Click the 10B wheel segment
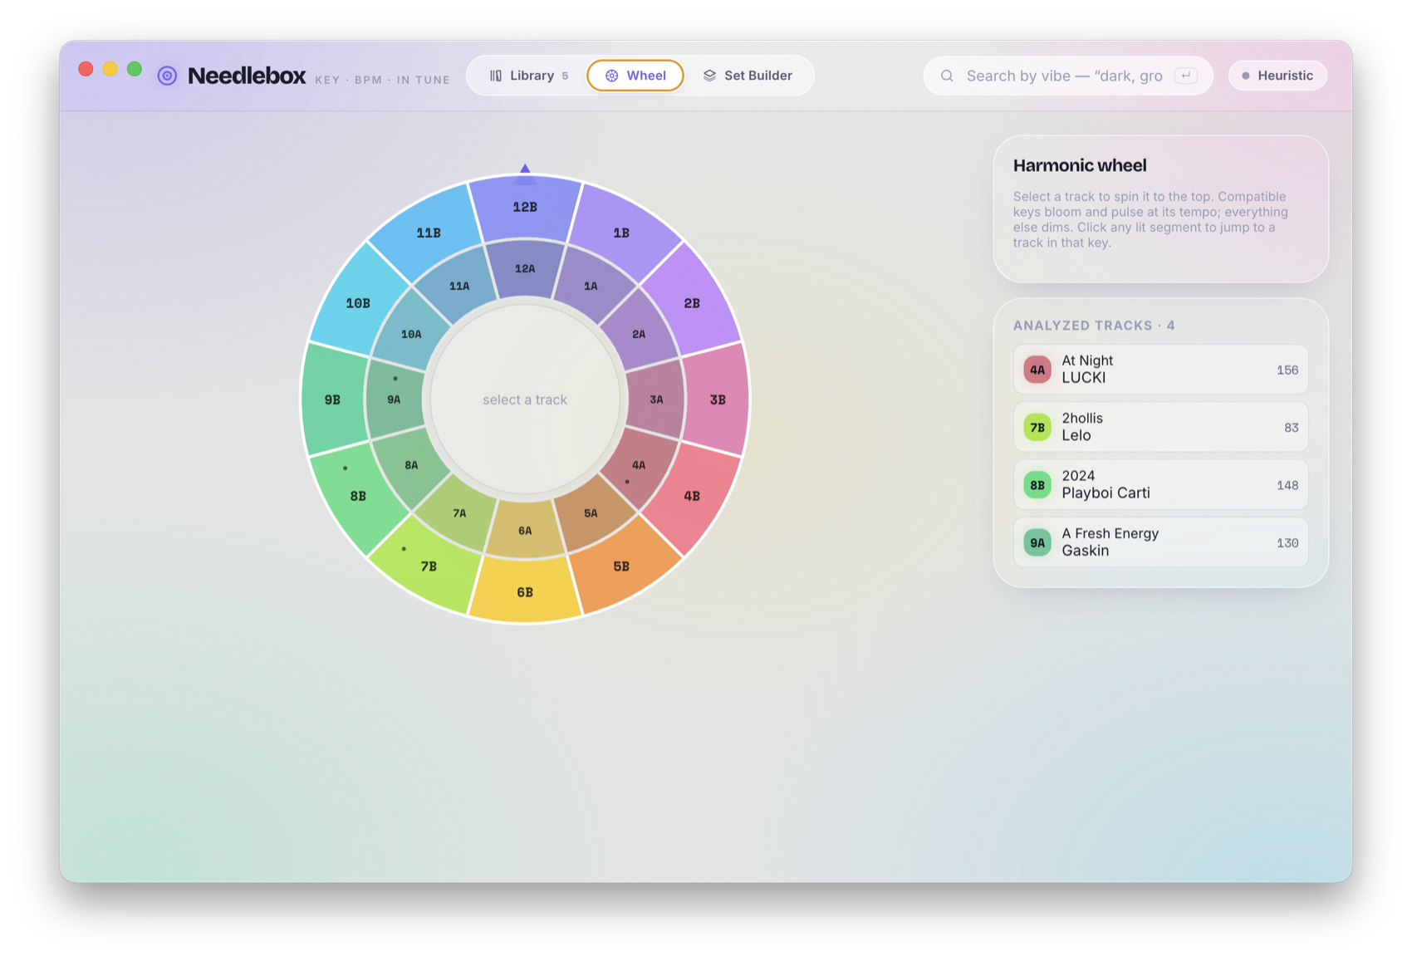Viewport: 1412px width, 961px height. pos(358,303)
